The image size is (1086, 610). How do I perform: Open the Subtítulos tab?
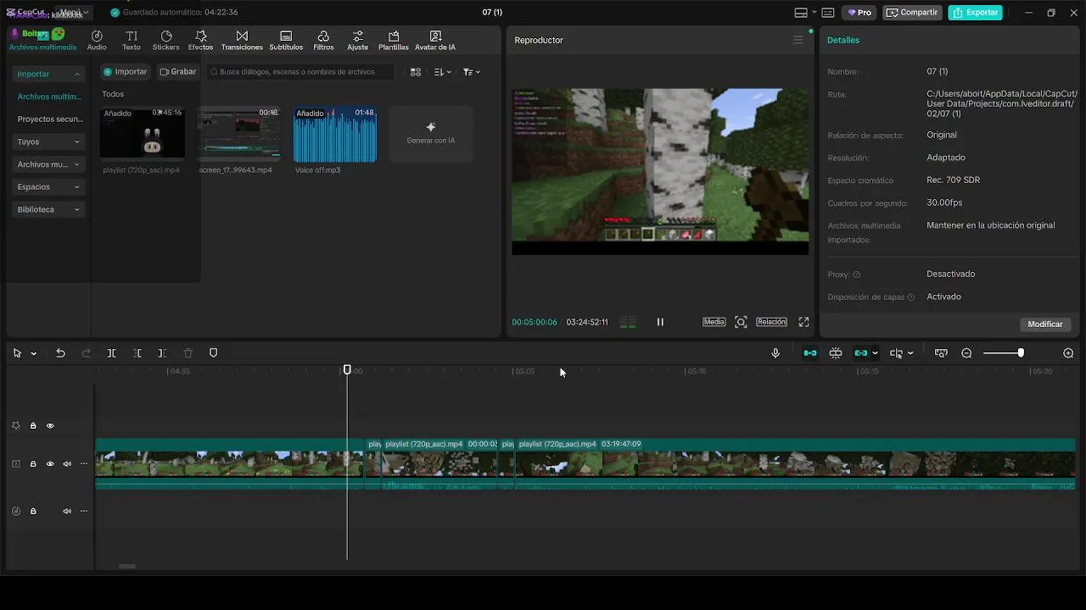286,41
